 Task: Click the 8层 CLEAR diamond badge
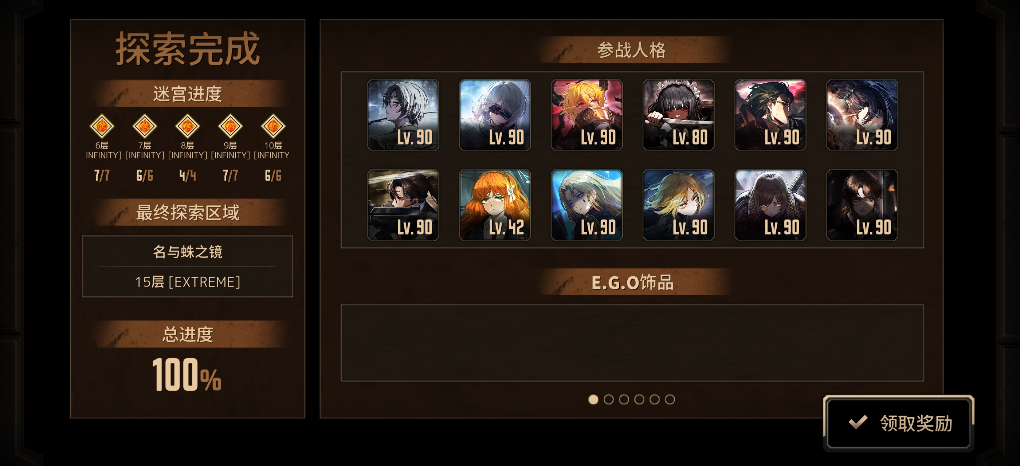[187, 127]
